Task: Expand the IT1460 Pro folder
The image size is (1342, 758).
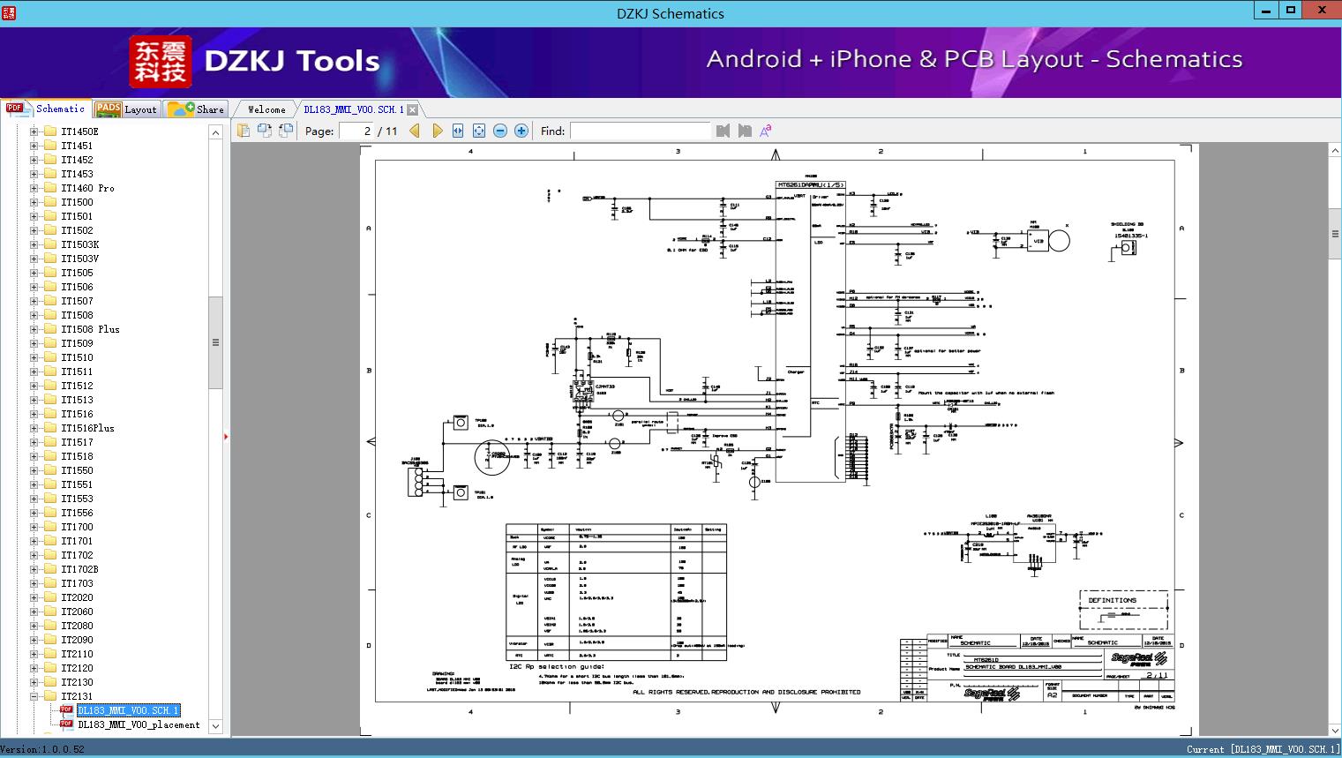Action: click(x=34, y=188)
